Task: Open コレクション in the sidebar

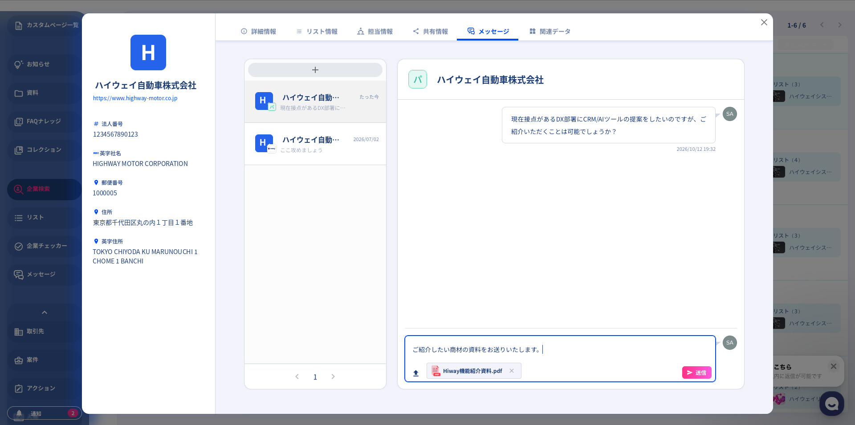Action: [45, 150]
